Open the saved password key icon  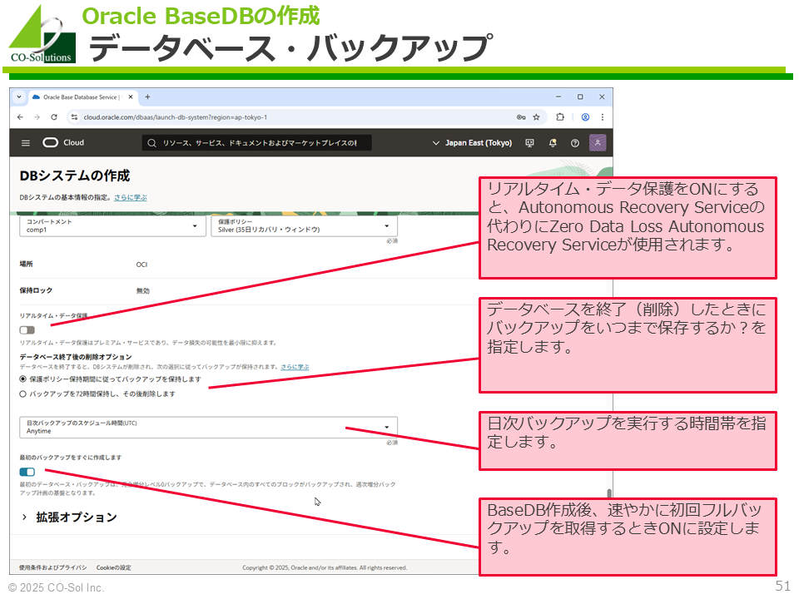point(521,117)
